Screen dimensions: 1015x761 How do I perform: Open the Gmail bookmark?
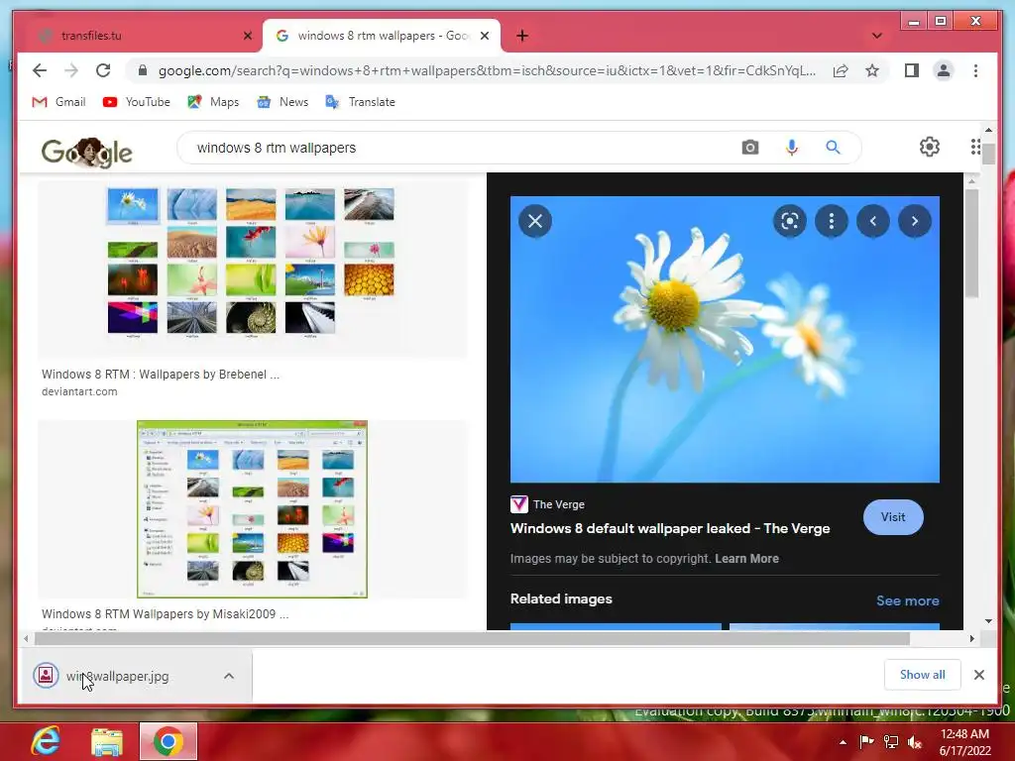pyautogui.click(x=58, y=102)
